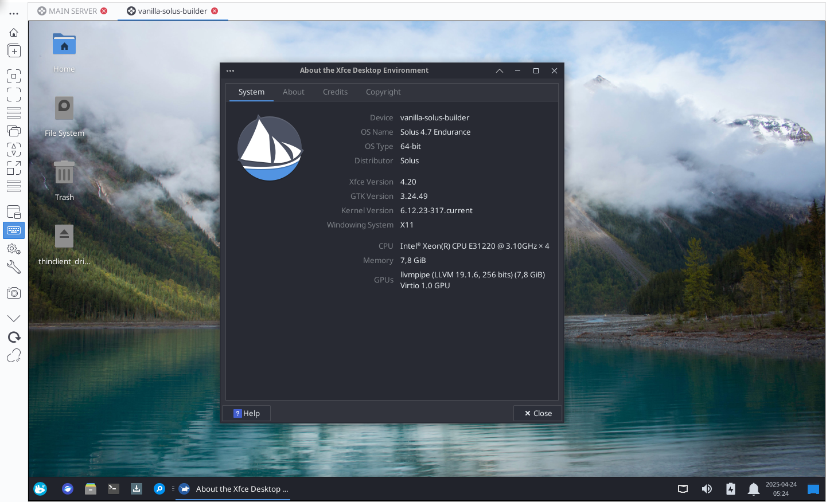
Task: Open the file manager from the panel
Action: pos(91,489)
